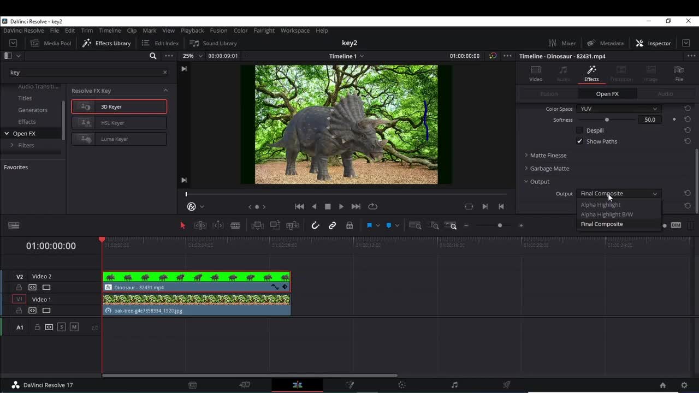Viewport: 699px width, 393px height.
Task: Toggle the Video 2 track enable icon
Action: [46, 287]
